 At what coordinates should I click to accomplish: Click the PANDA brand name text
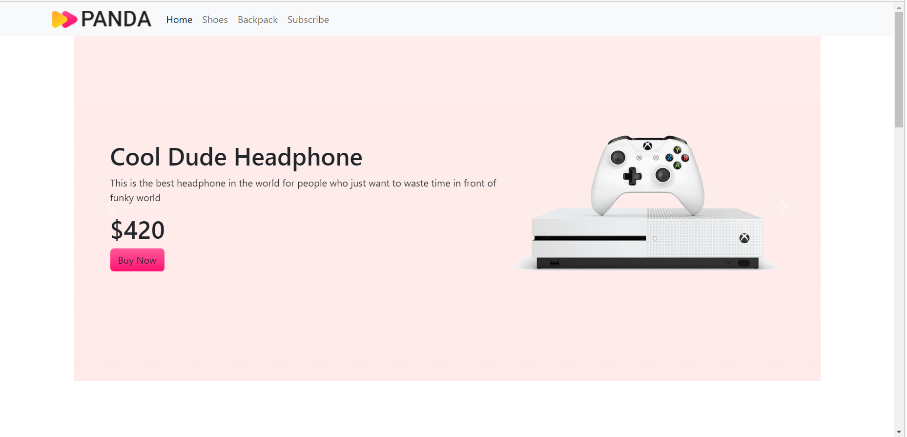pos(116,20)
